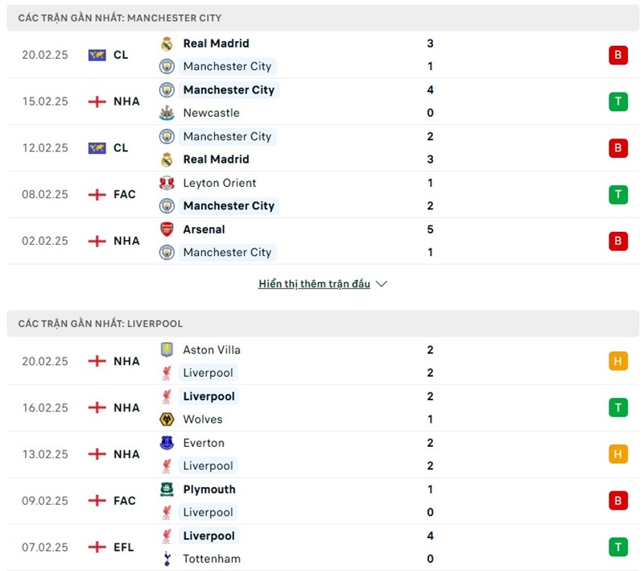Click green T badge for Newcastle match

[617, 101]
